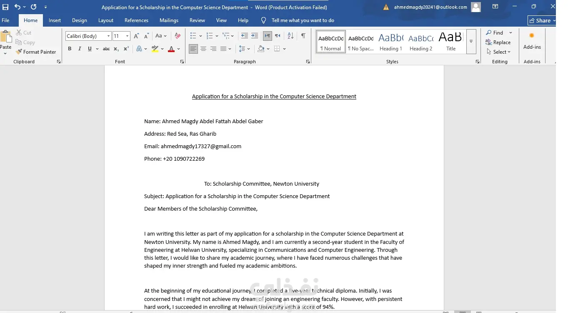Open underline style dropdown arrow

(97, 49)
